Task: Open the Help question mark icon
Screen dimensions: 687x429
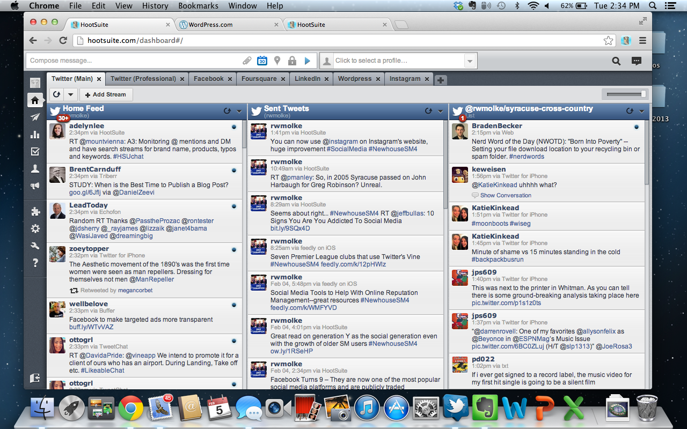Action: [x=35, y=263]
